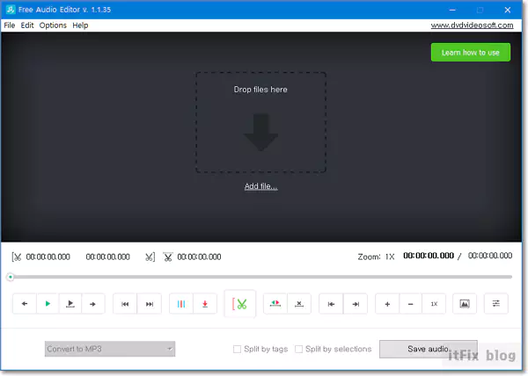Click the Learn how to use button
528x376 pixels.
pos(471,53)
